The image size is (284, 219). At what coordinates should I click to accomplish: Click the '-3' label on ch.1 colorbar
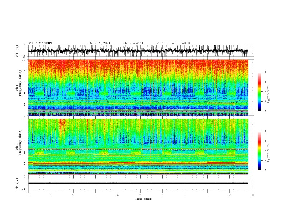pyautogui.click(x=264, y=72)
